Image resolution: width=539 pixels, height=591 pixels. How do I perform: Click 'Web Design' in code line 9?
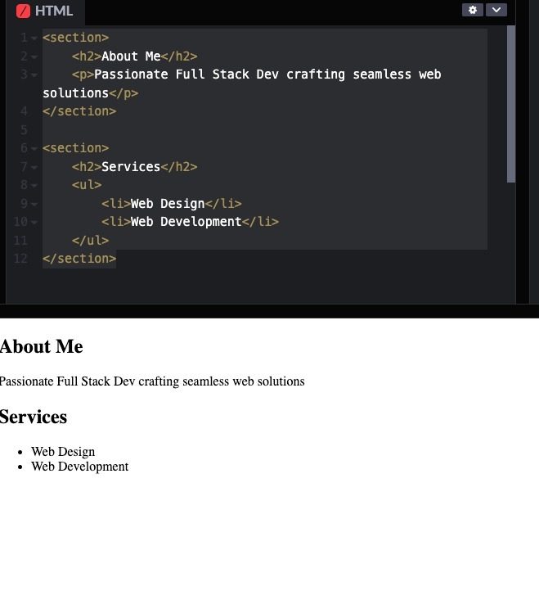(x=168, y=204)
